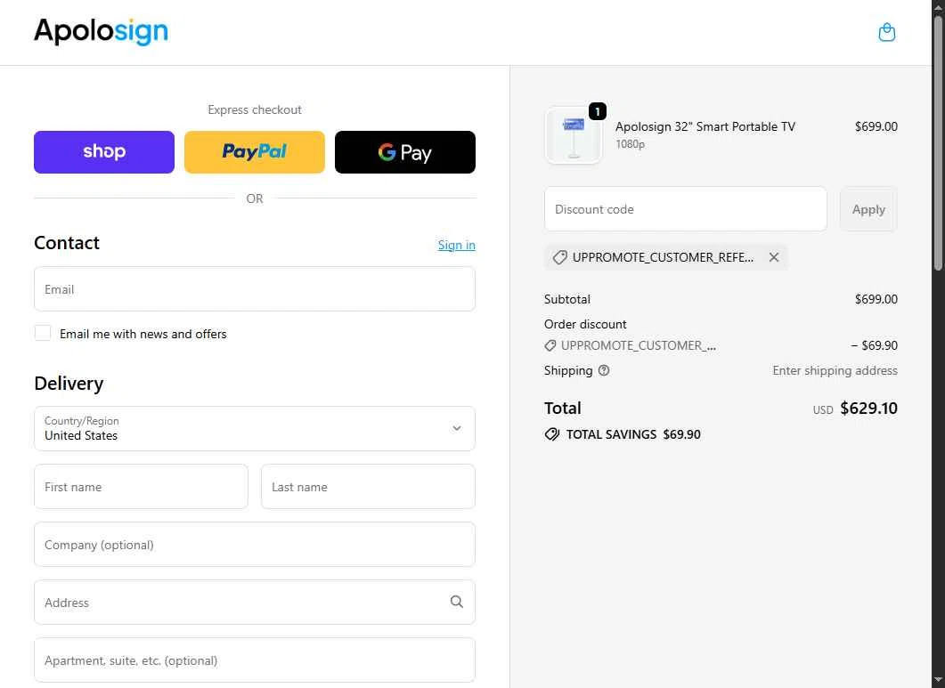Focus the Apartment, suite, etc. field
This screenshot has width=945, height=688.
[255, 660]
